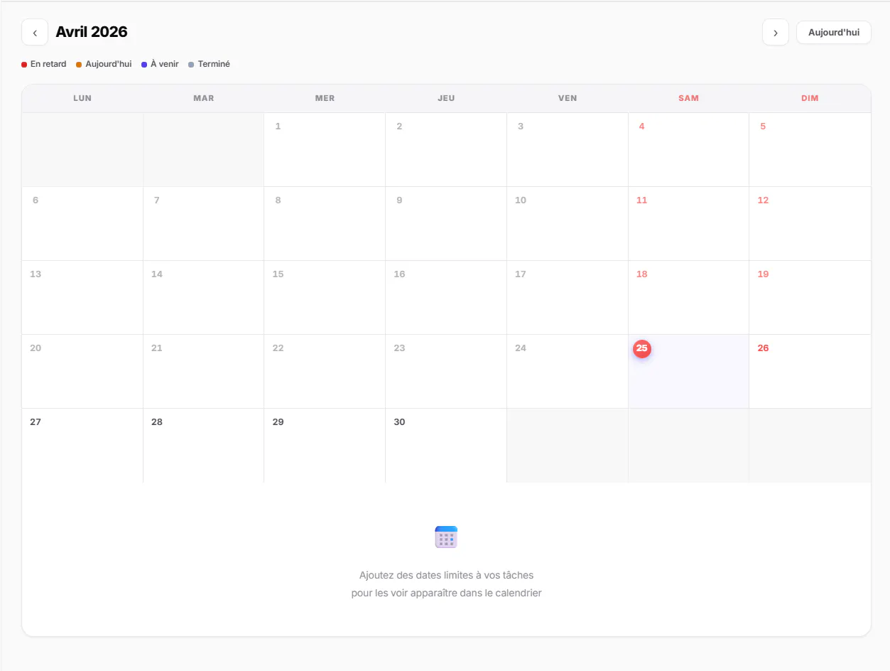Click the purple À venir legend dot

pyautogui.click(x=144, y=65)
